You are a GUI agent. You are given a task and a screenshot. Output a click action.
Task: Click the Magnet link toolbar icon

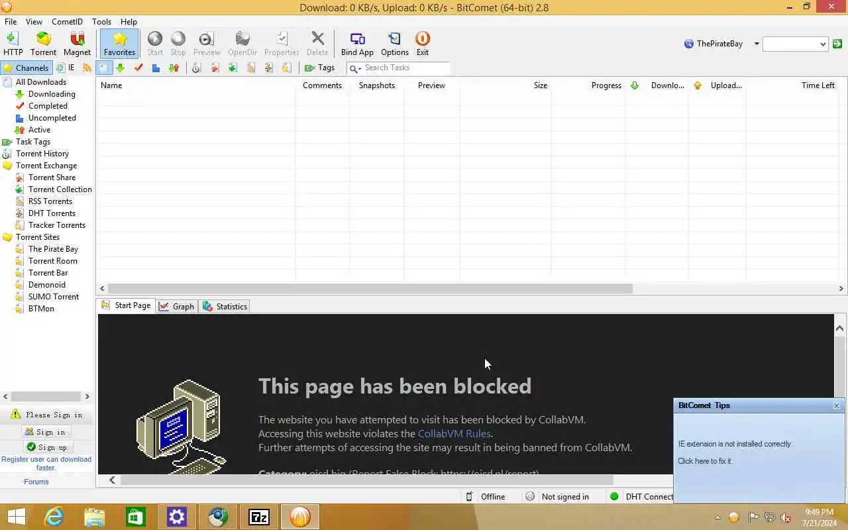(x=77, y=44)
